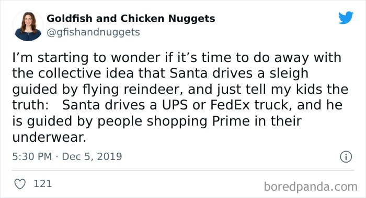Click the word UPS in tweet

(x=175, y=105)
